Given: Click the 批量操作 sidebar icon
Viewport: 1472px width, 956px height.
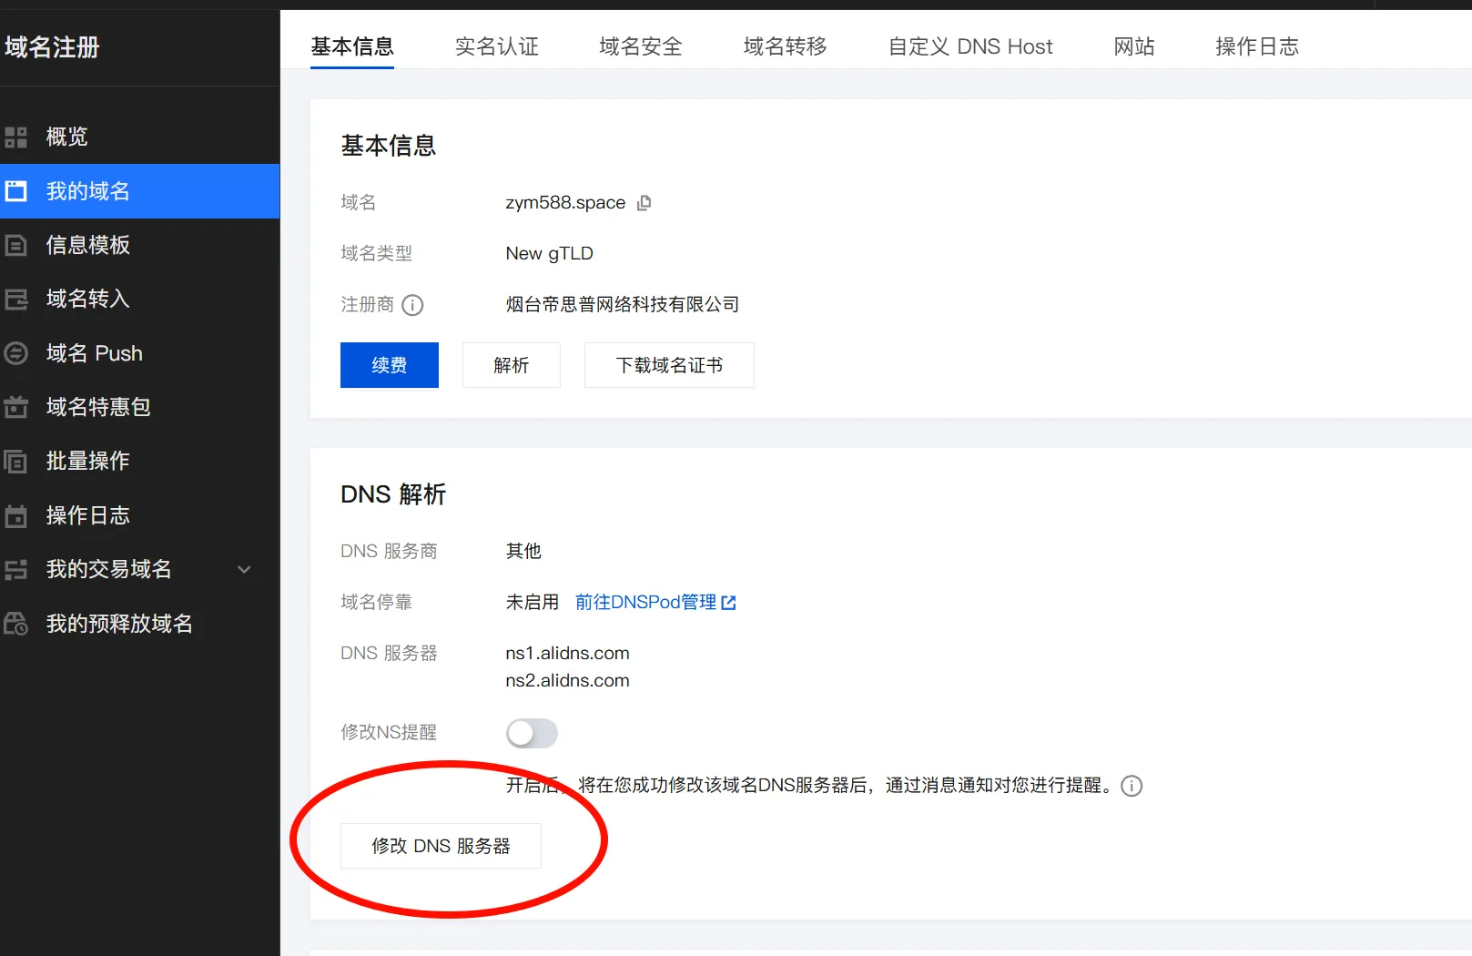Looking at the screenshot, I should pos(16,462).
